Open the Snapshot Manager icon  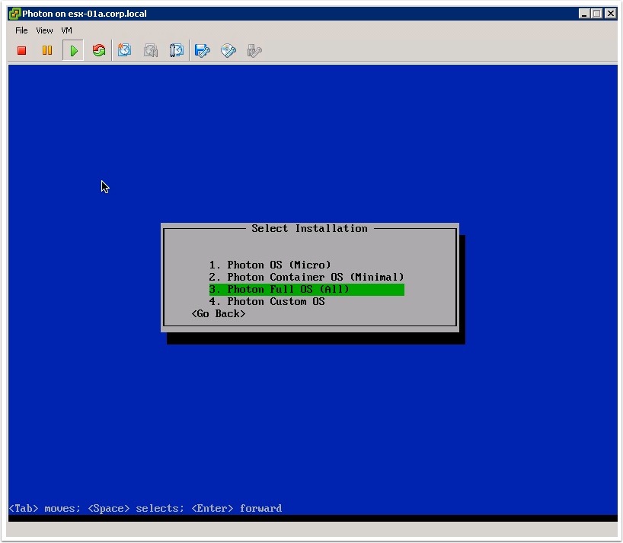177,51
